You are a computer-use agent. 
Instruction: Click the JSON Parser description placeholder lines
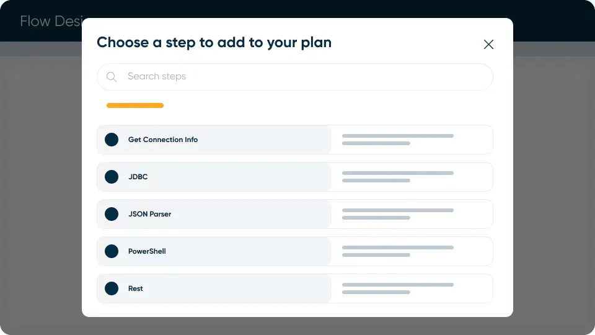(397, 214)
